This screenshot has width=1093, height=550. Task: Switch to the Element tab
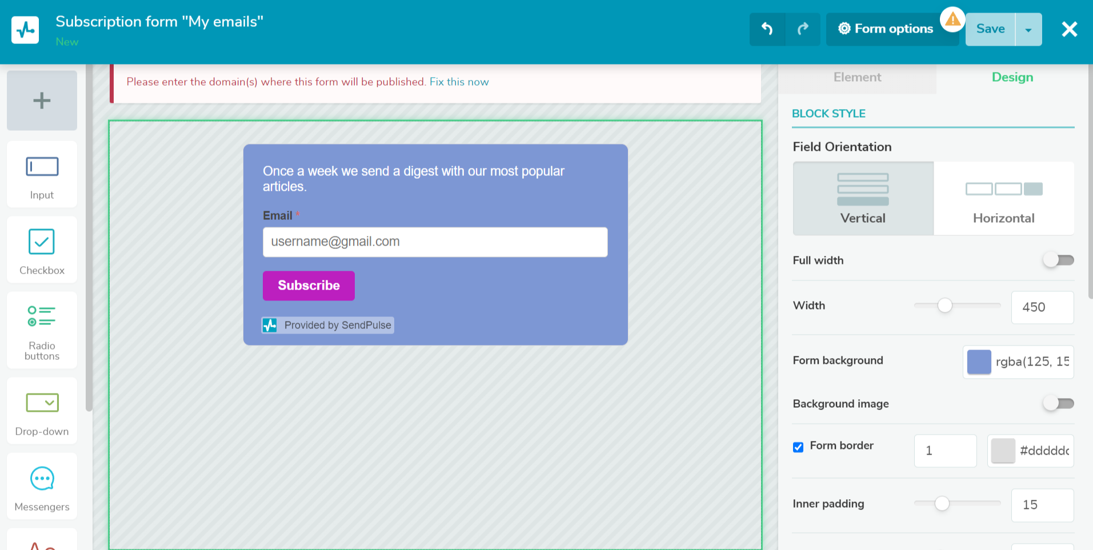pos(857,77)
